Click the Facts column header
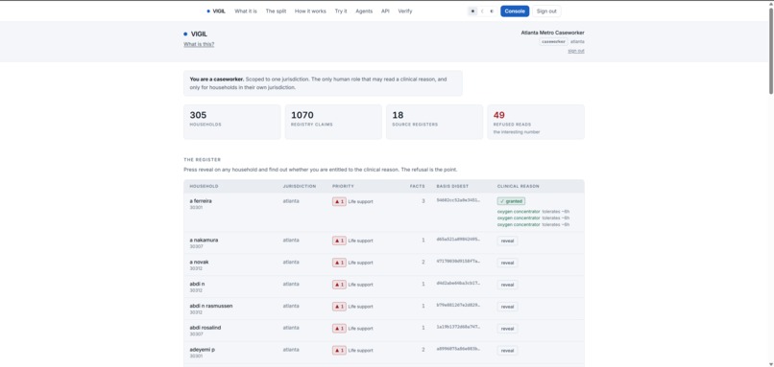 [x=417, y=186]
